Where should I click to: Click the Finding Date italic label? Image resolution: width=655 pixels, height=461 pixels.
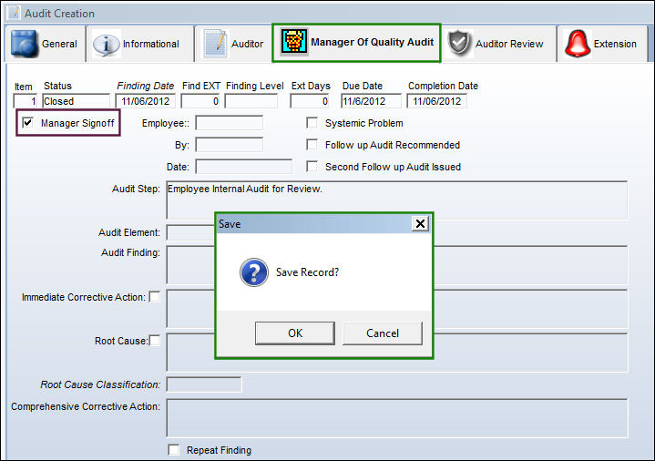point(146,86)
